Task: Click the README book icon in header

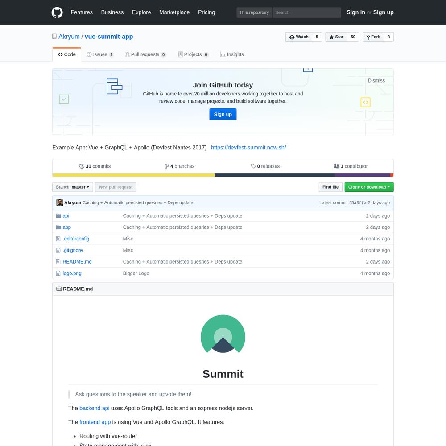Action: [x=59, y=289]
